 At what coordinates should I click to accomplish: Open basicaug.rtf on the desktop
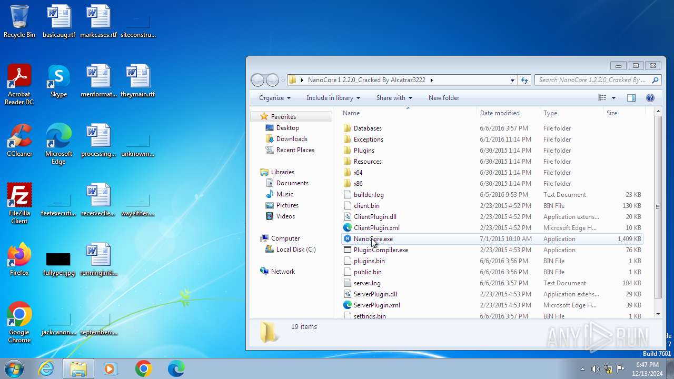(x=59, y=22)
